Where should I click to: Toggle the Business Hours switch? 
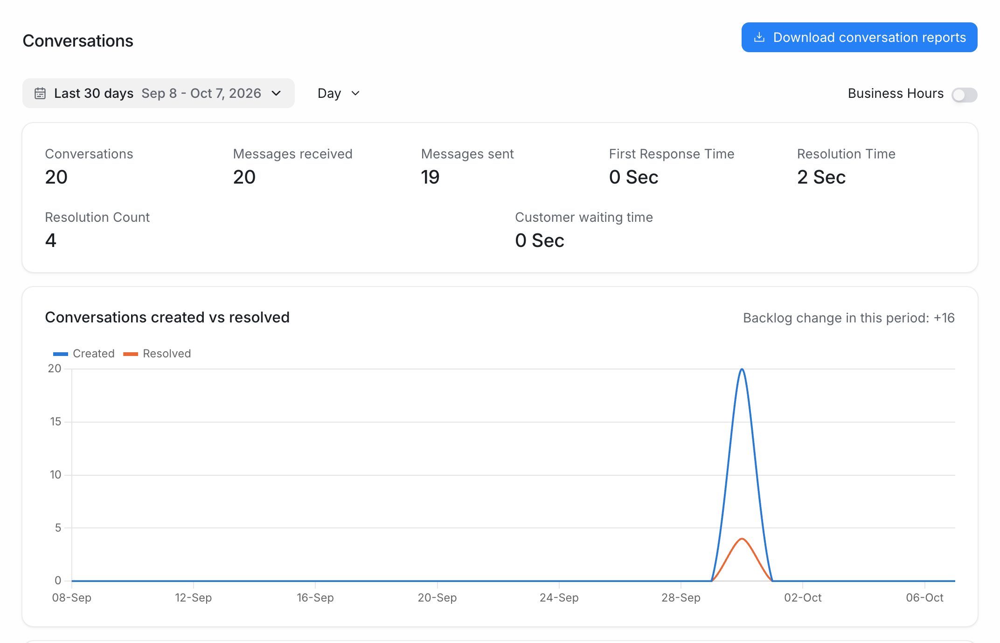point(964,95)
